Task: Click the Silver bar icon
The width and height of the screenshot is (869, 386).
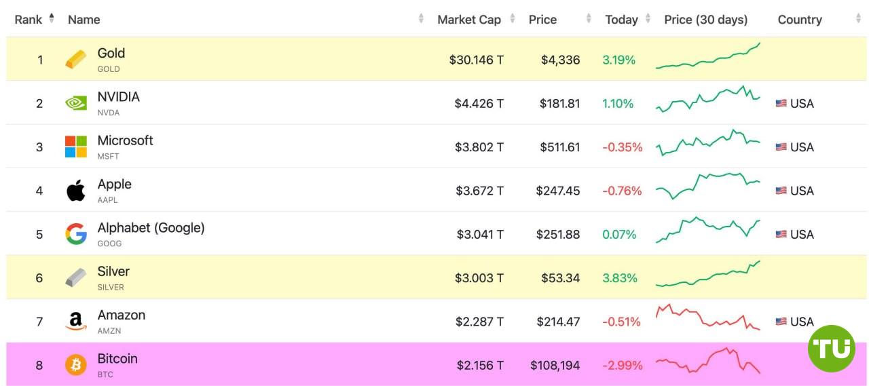Action: coord(76,277)
